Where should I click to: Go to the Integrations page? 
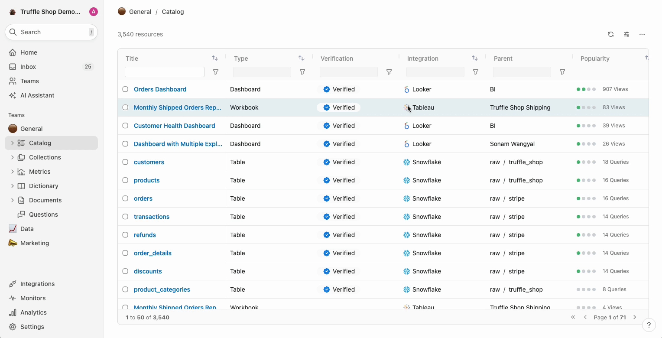coord(37,284)
